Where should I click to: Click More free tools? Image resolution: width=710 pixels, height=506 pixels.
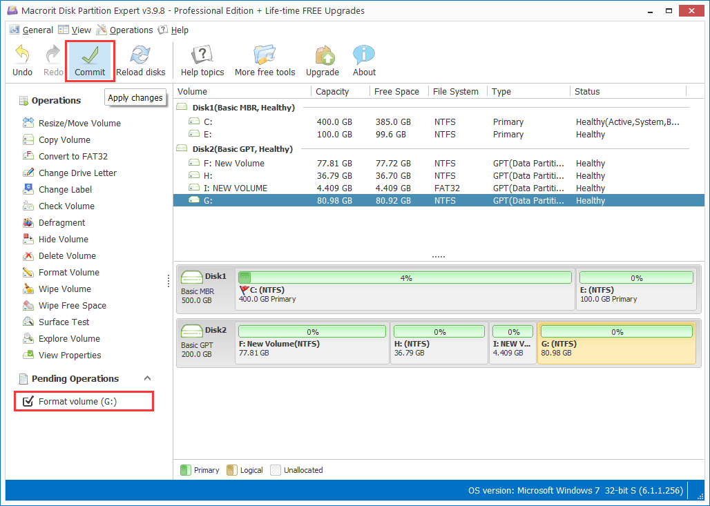pos(265,59)
